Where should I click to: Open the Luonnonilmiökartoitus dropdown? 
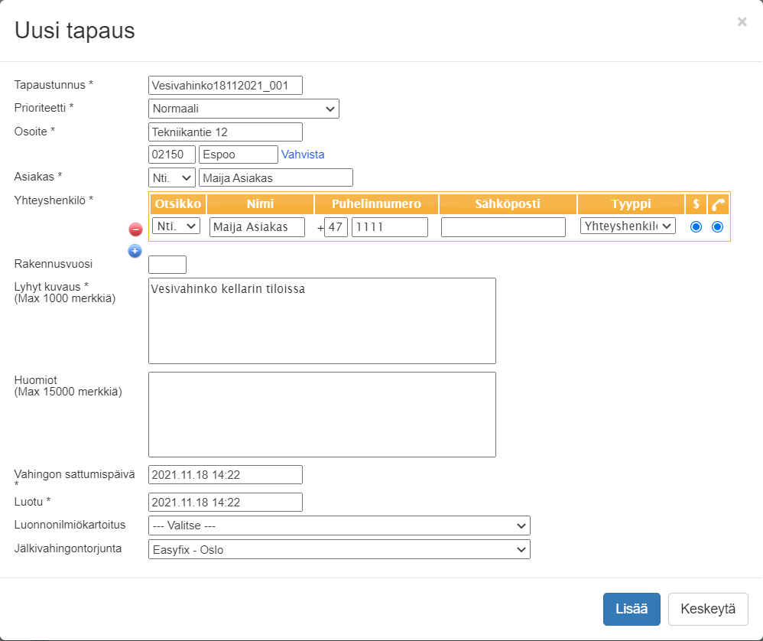(339, 525)
